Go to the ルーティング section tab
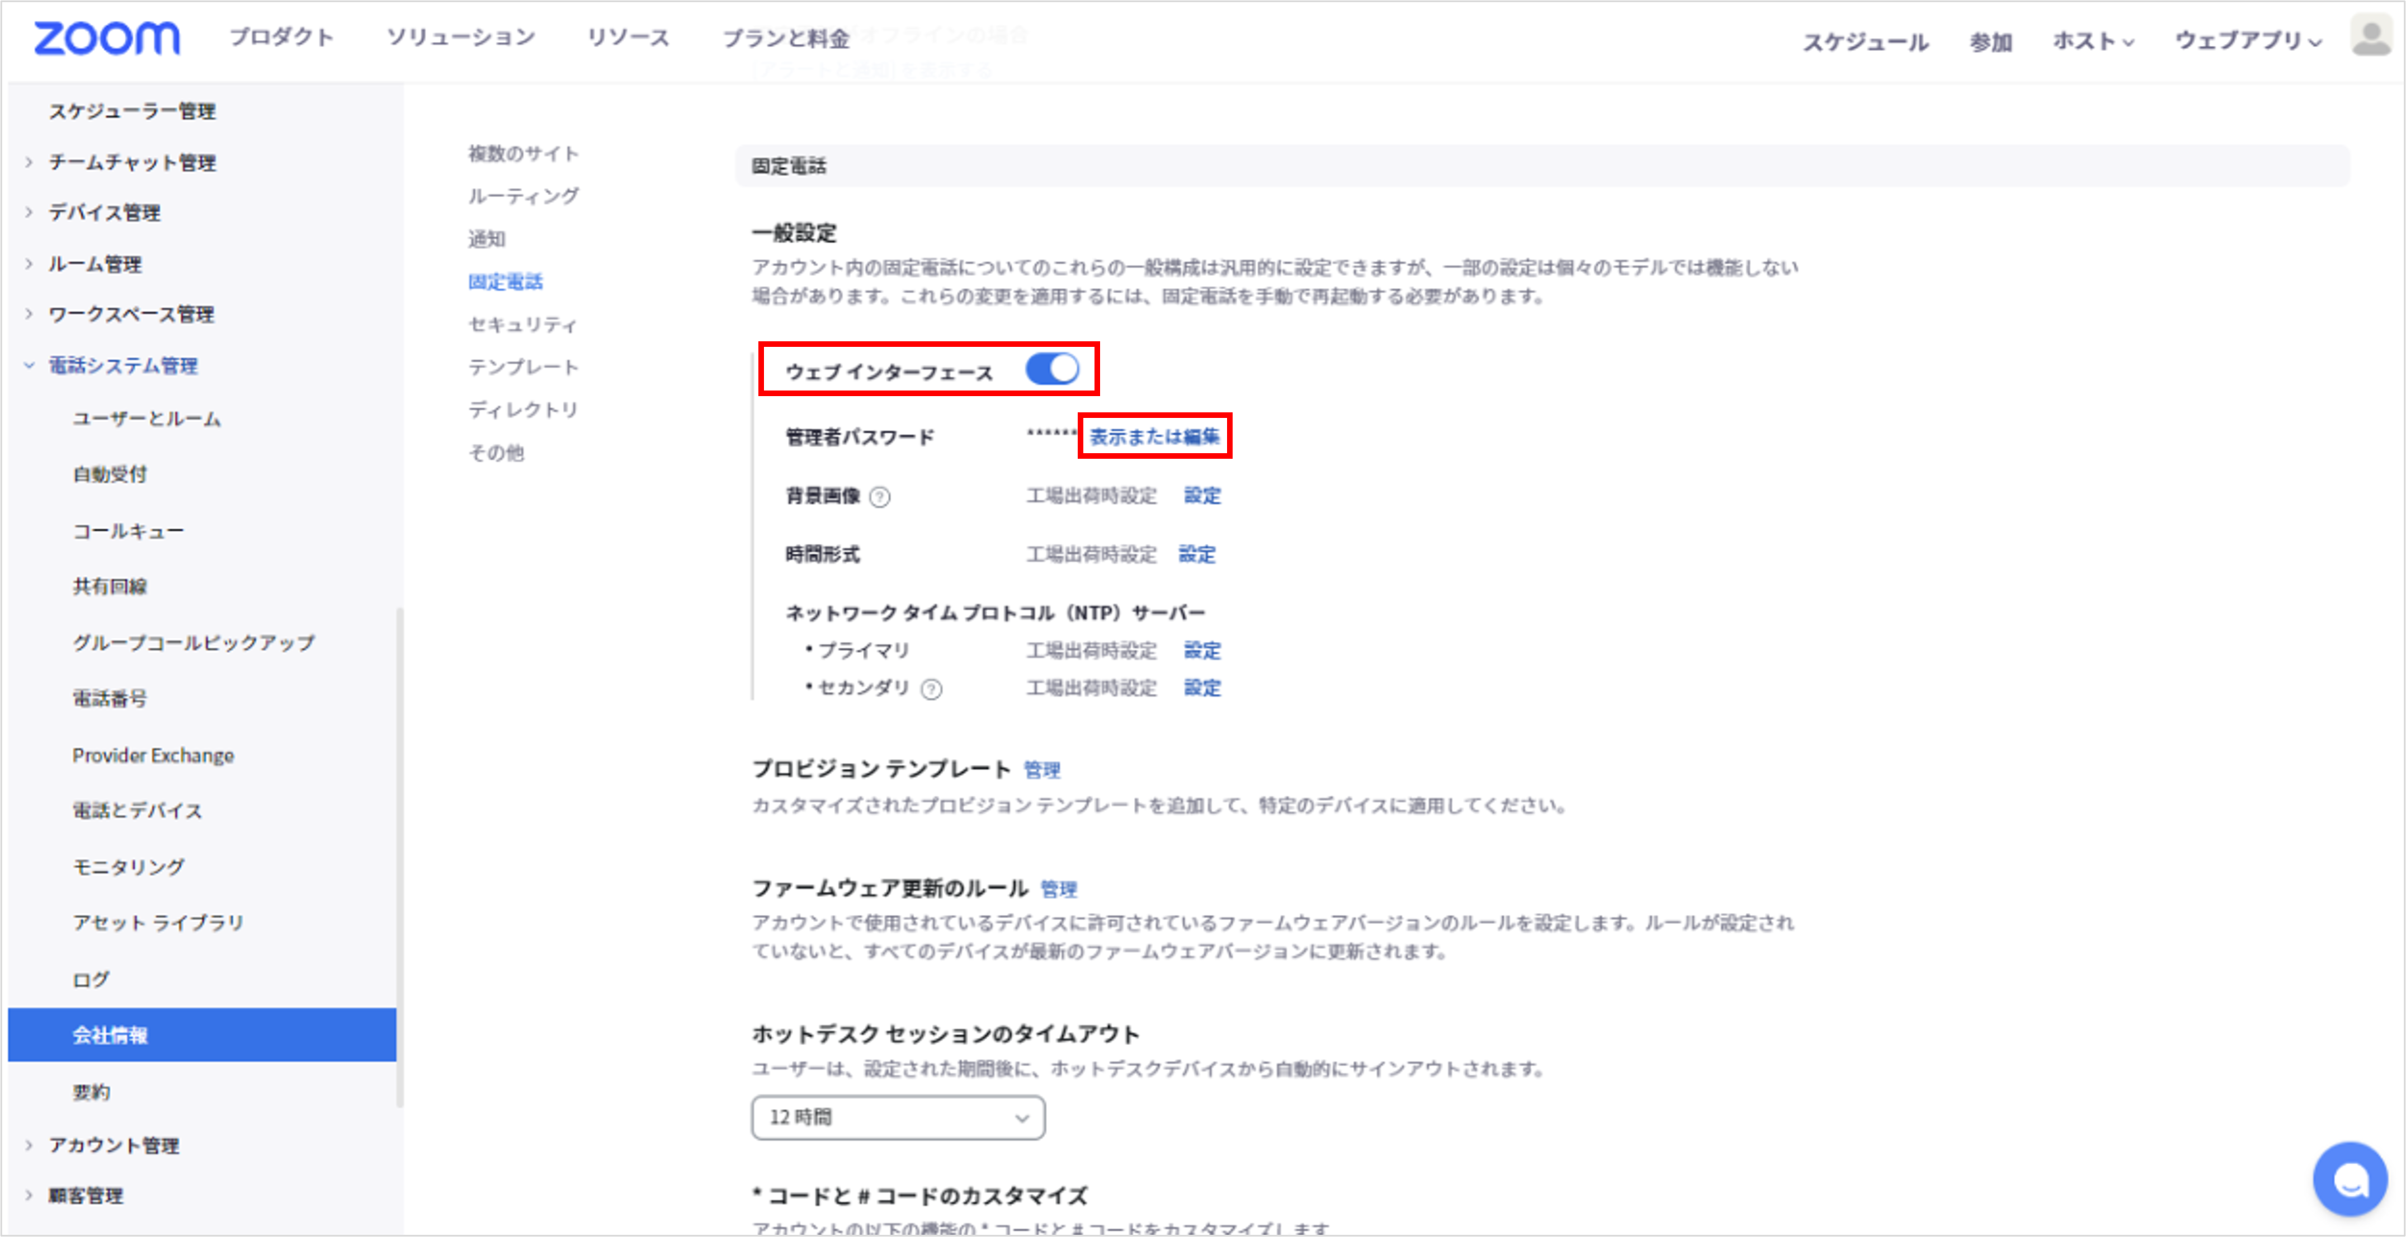This screenshot has height=1237, width=2406. [524, 196]
